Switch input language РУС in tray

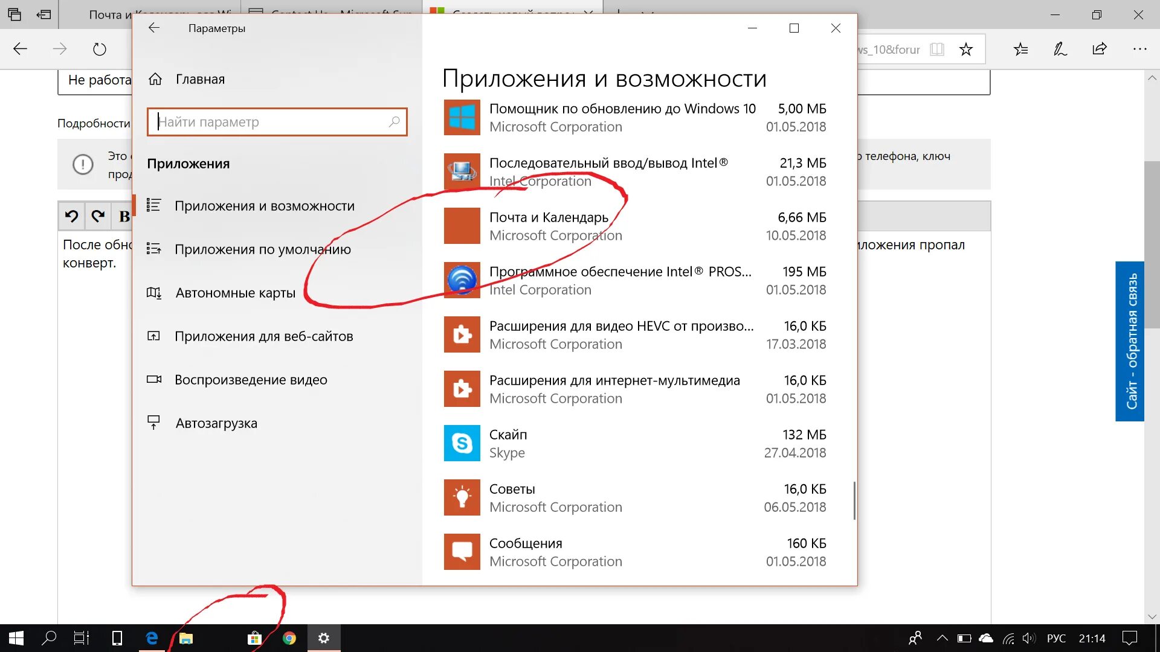[x=1056, y=638]
